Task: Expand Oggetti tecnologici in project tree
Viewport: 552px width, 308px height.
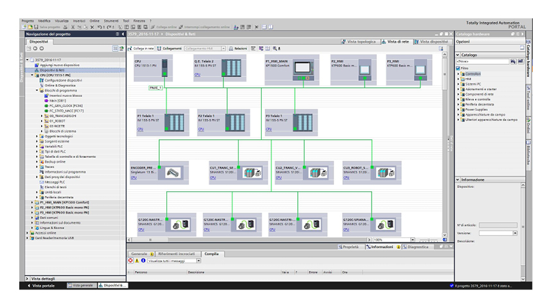Action: [37, 136]
